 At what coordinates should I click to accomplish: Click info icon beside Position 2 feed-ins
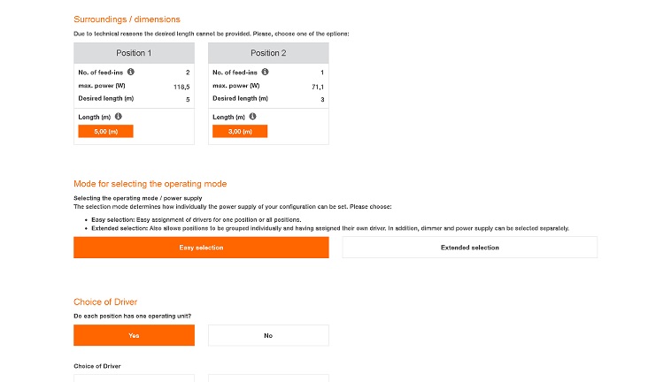point(266,72)
